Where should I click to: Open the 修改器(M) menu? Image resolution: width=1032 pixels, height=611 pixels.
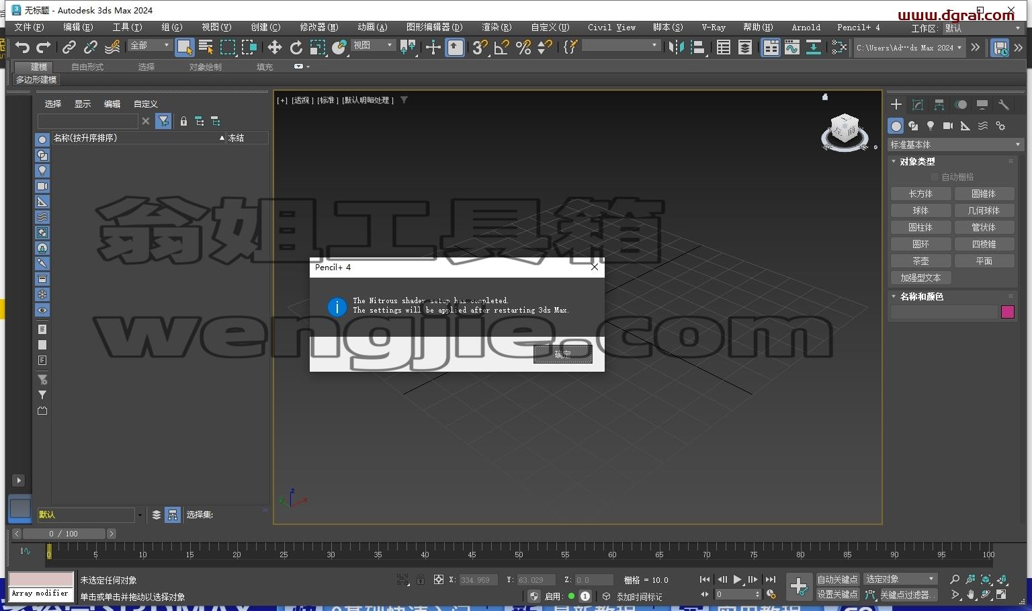tap(319, 28)
